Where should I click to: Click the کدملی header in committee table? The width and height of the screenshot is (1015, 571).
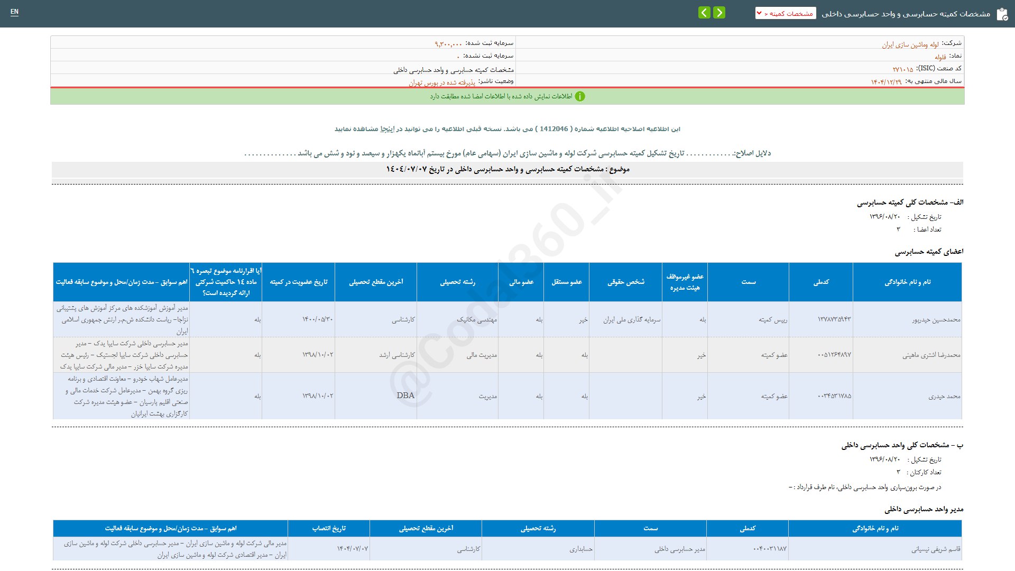[x=820, y=282]
